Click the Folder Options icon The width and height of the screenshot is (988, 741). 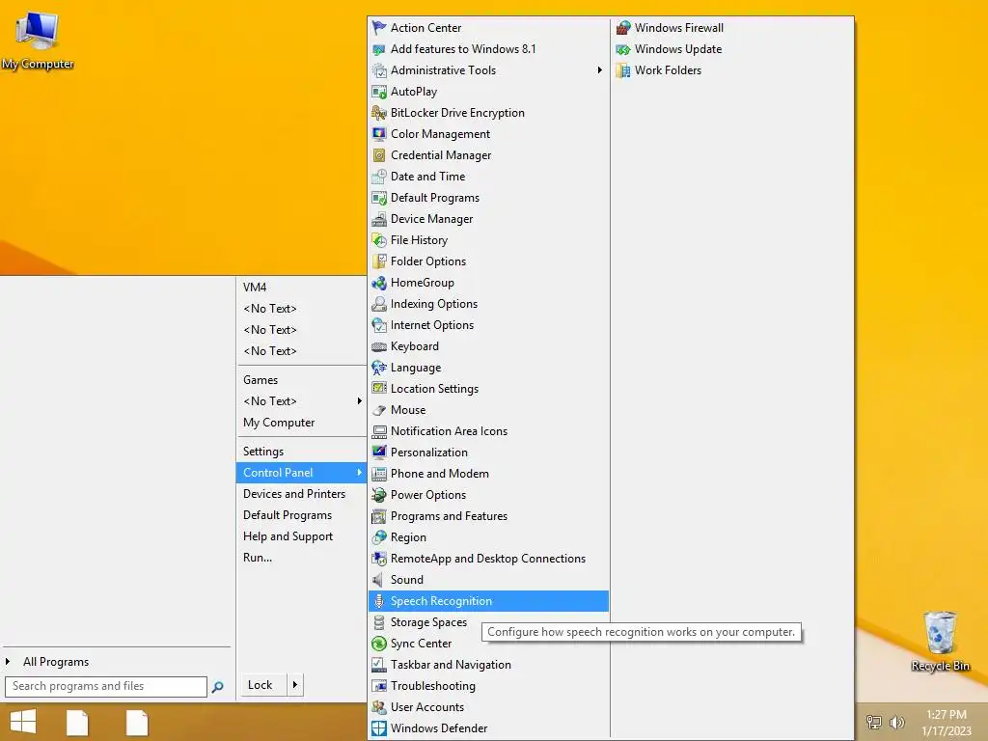tap(378, 261)
